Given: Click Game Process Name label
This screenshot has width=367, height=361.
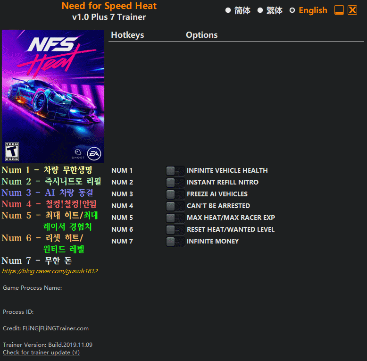Looking at the screenshot, I should 33,288.
